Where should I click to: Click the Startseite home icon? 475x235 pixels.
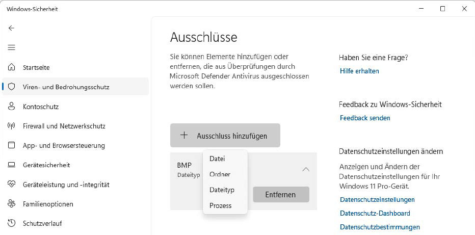11,67
